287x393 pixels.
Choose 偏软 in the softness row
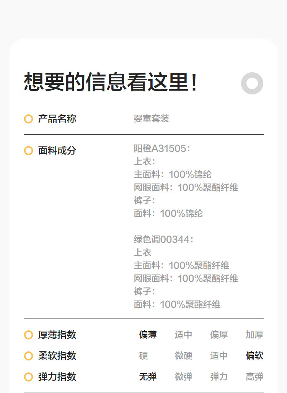click(254, 356)
